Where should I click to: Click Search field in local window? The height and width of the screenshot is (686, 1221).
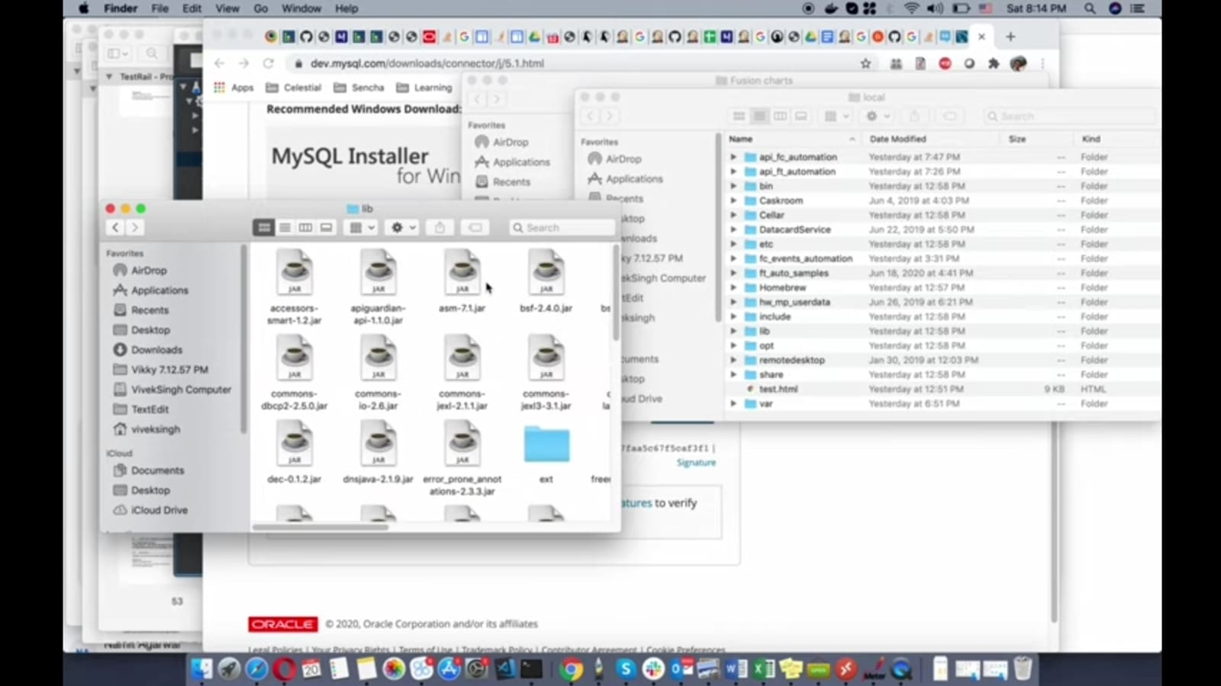[x=1068, y=116]
